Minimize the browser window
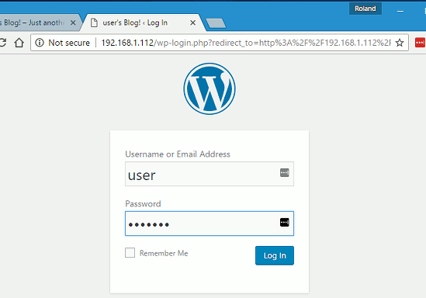The width and height of the screenshot is (426, 298). 400,11
